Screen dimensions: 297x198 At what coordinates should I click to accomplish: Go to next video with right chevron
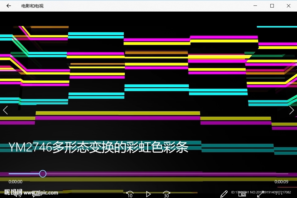[291, 110]
